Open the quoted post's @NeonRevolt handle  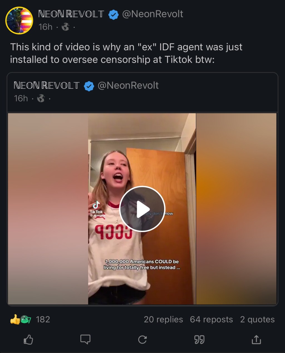128,85
